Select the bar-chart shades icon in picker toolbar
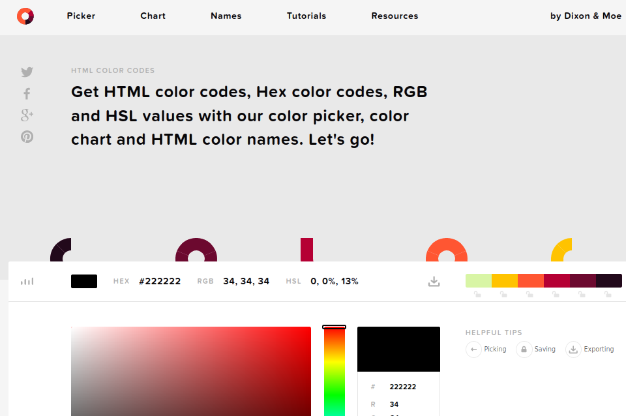This screenshot has height=416, width=626. (x=27, y=280)
